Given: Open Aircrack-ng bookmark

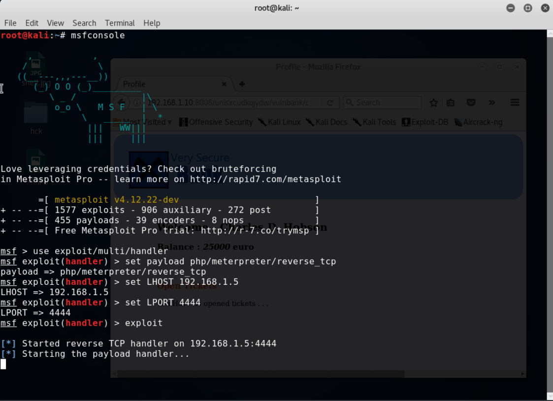Looking at the screenshot, I should [478, 122].
